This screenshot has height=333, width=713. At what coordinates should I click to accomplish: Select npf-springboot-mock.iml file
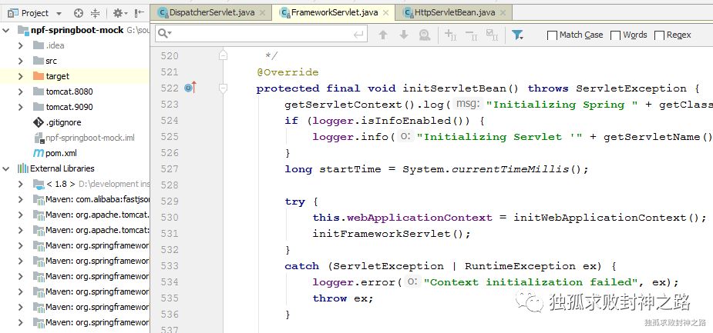coord(90,138)
